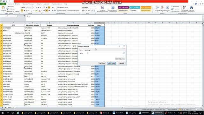Open Conditional Formatting menu
Viewport: 204px width, 115px height.
tap(102, 9)
